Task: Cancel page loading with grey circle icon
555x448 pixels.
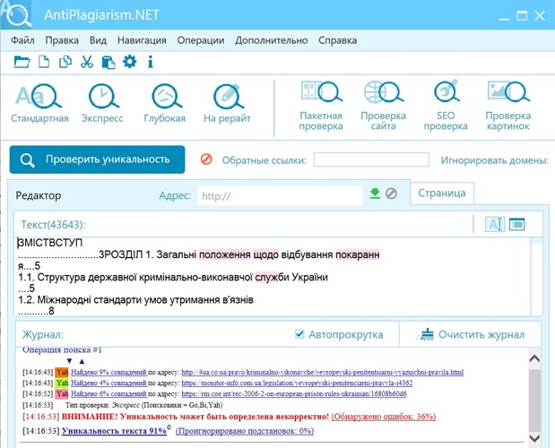Action: (x=391, y=194)
